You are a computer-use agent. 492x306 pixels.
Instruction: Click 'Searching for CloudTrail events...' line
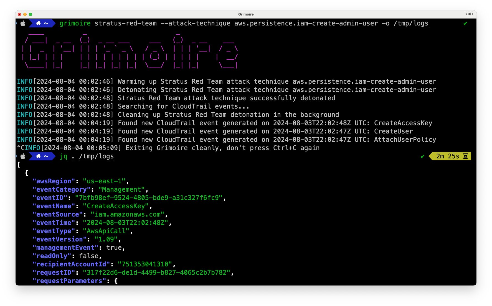(133, 106)
